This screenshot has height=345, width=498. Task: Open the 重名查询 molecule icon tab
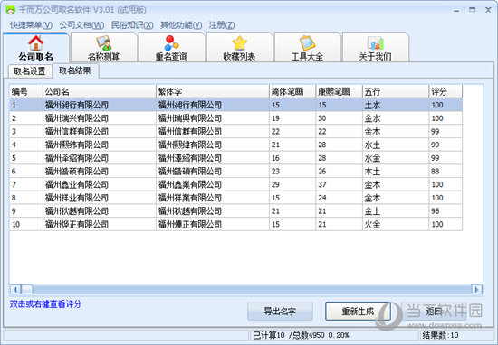tap(171, 48)
